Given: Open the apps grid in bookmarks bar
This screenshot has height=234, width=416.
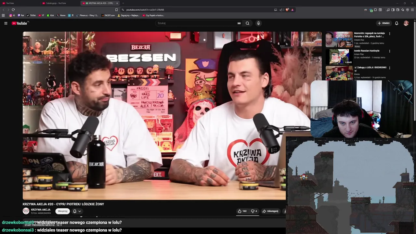Looking at the screenshot, I should (3, 15).
